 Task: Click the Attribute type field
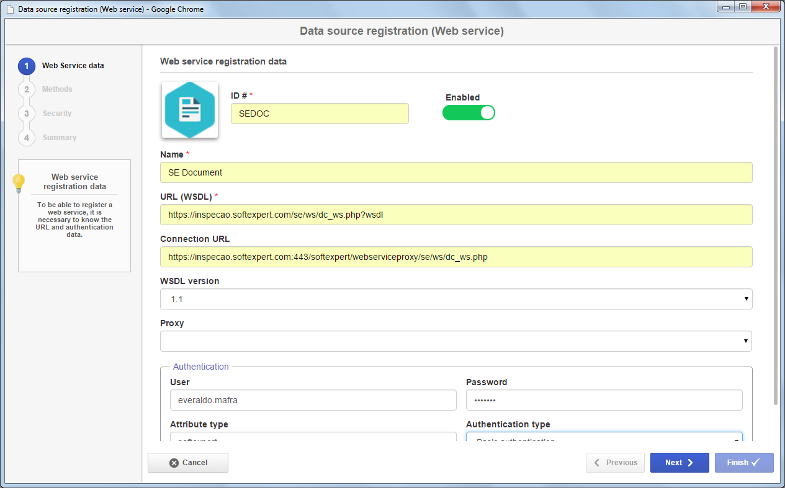click(313, 437)
